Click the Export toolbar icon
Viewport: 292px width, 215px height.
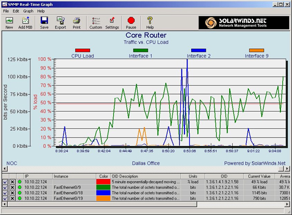coord(60,23)
